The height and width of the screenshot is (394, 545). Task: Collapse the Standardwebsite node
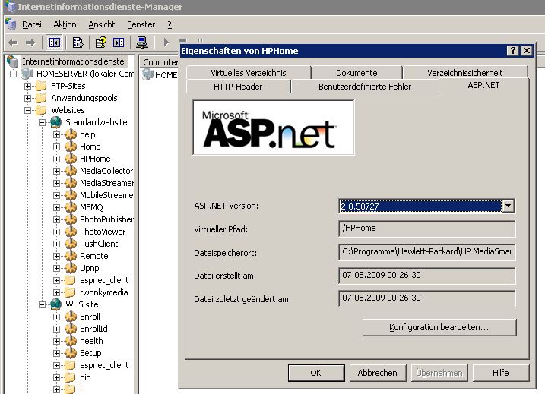coord(42,122)
